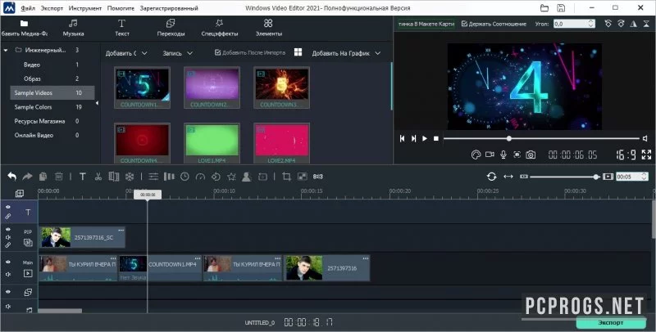Open the Инструмент menu

pos(85,8)
